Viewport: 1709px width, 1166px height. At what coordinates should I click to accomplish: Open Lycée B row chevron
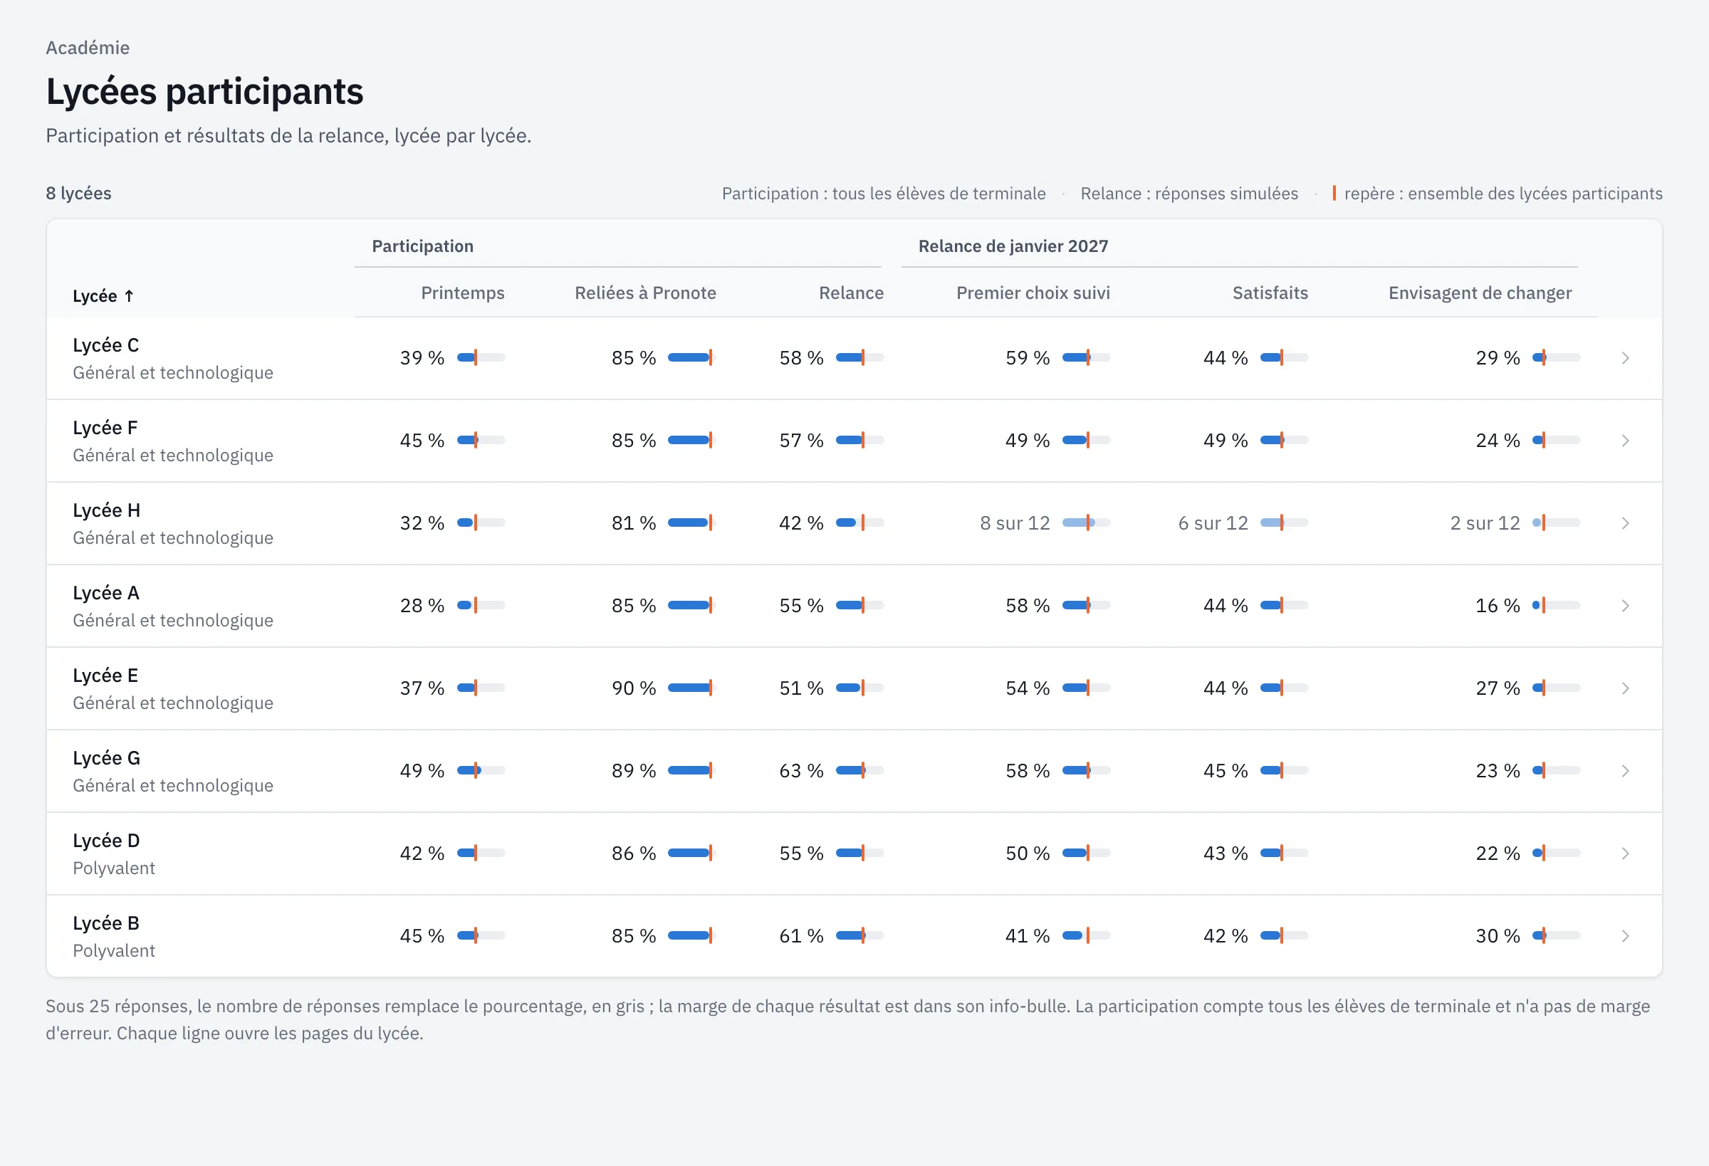click(1625, 936)
